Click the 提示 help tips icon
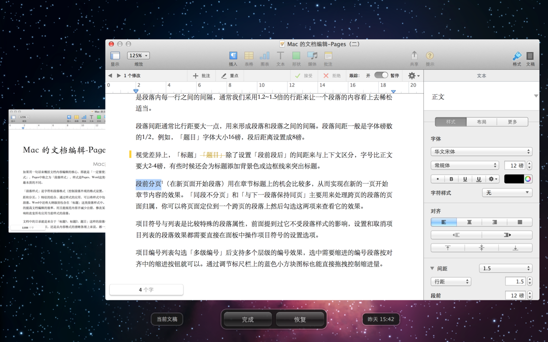Screen dimensions: 548x342 pyautogui.click(x=430, y=56)
